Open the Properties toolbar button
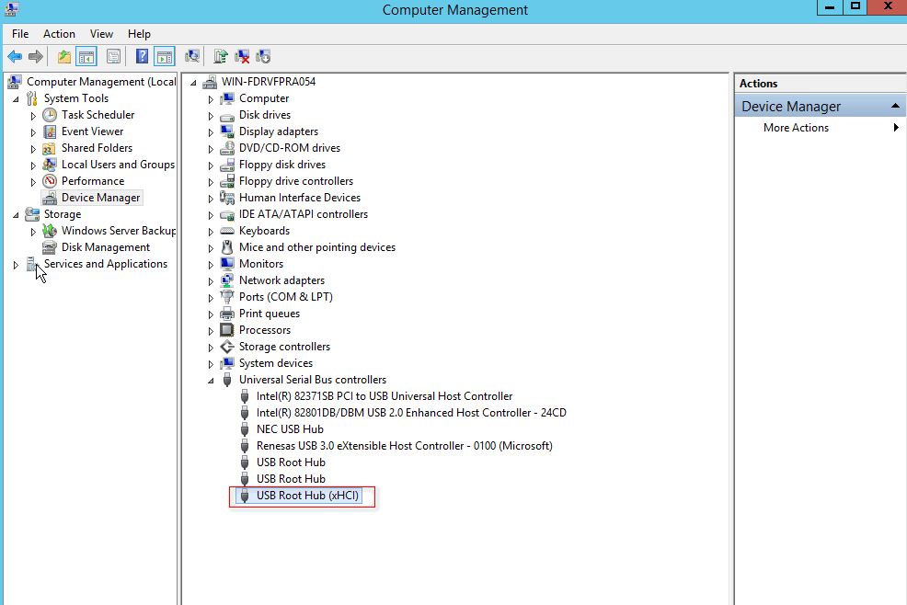 (114, 57)
